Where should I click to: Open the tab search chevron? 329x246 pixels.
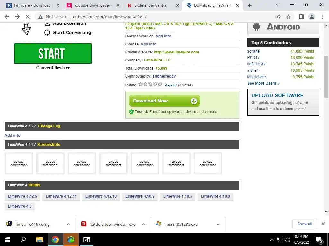pyautogui.click(x=277, y=4)
